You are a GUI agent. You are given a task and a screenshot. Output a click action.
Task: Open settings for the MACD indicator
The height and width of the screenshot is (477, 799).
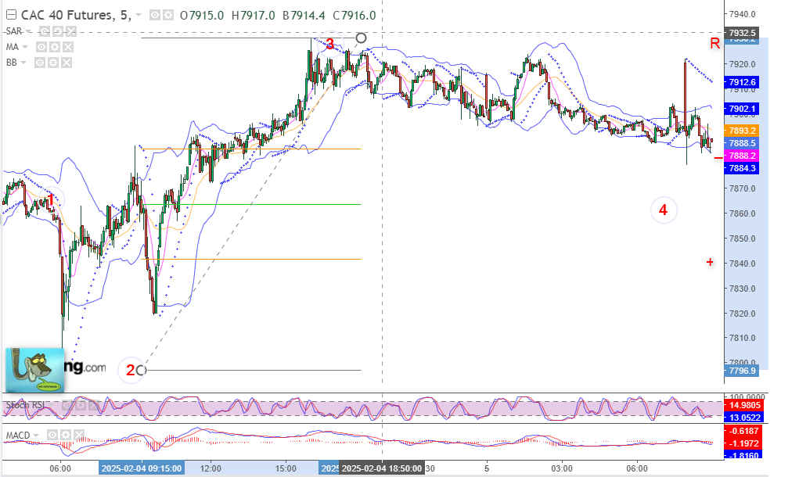[65, 436]
